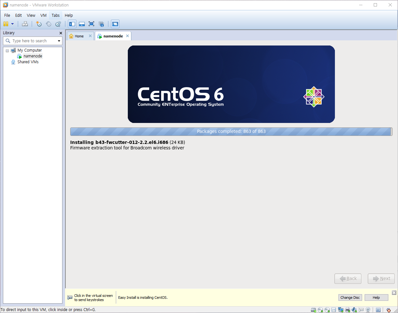The image size is (398, 313).
Task: Open the Tabs menu
Action: pyautogui.click(x=56, y=15)
